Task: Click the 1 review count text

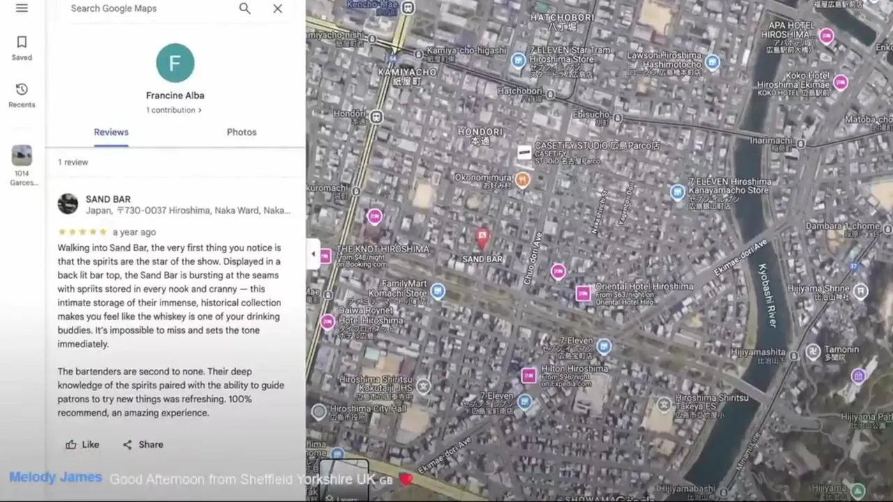Action: pos(73,162)
